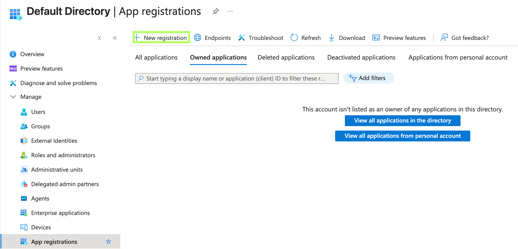Favorite App registrations with star icon

pos(109,242)
